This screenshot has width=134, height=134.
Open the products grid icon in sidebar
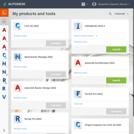pyautogui.click(x=4, y=12)
